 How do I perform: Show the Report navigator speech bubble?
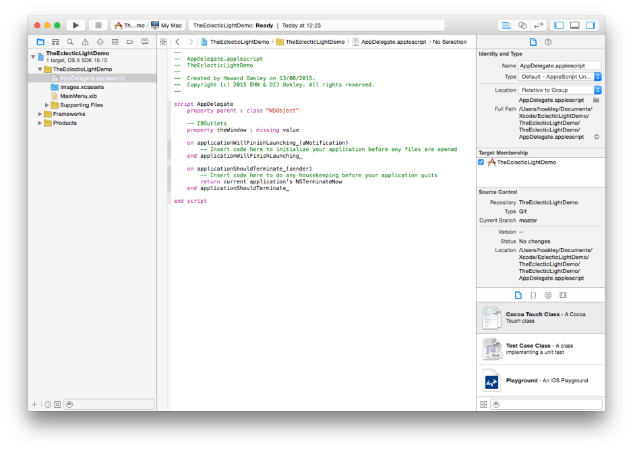click(x=145, y=41)
